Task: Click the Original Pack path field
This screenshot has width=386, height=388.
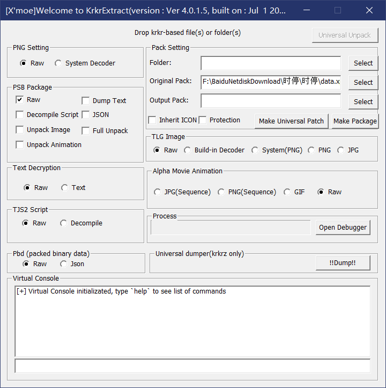Action: (x=271, y=83)
